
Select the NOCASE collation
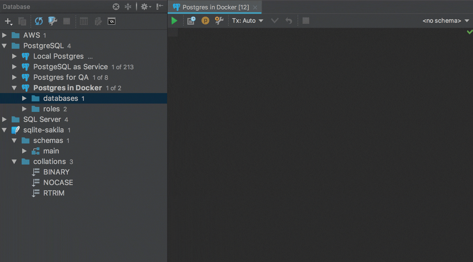pyautogui.click(x=58, y=182)
